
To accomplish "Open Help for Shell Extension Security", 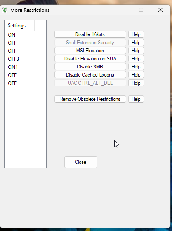I will click(x=136, y=43).
